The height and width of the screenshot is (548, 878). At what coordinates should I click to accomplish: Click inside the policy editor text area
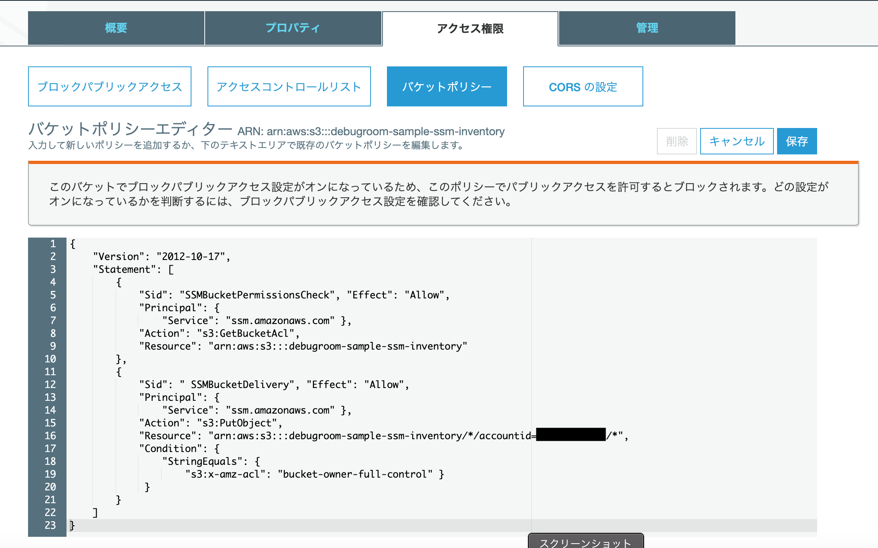click(x=442, y=387)
